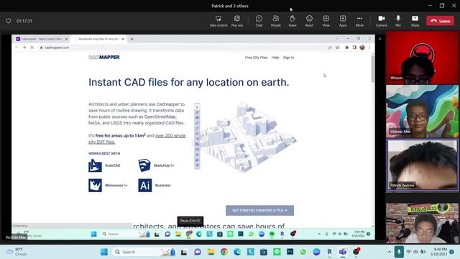Open a new browser tab with plus
Viewport: 460px width, 259px height.
coord(132,39)
